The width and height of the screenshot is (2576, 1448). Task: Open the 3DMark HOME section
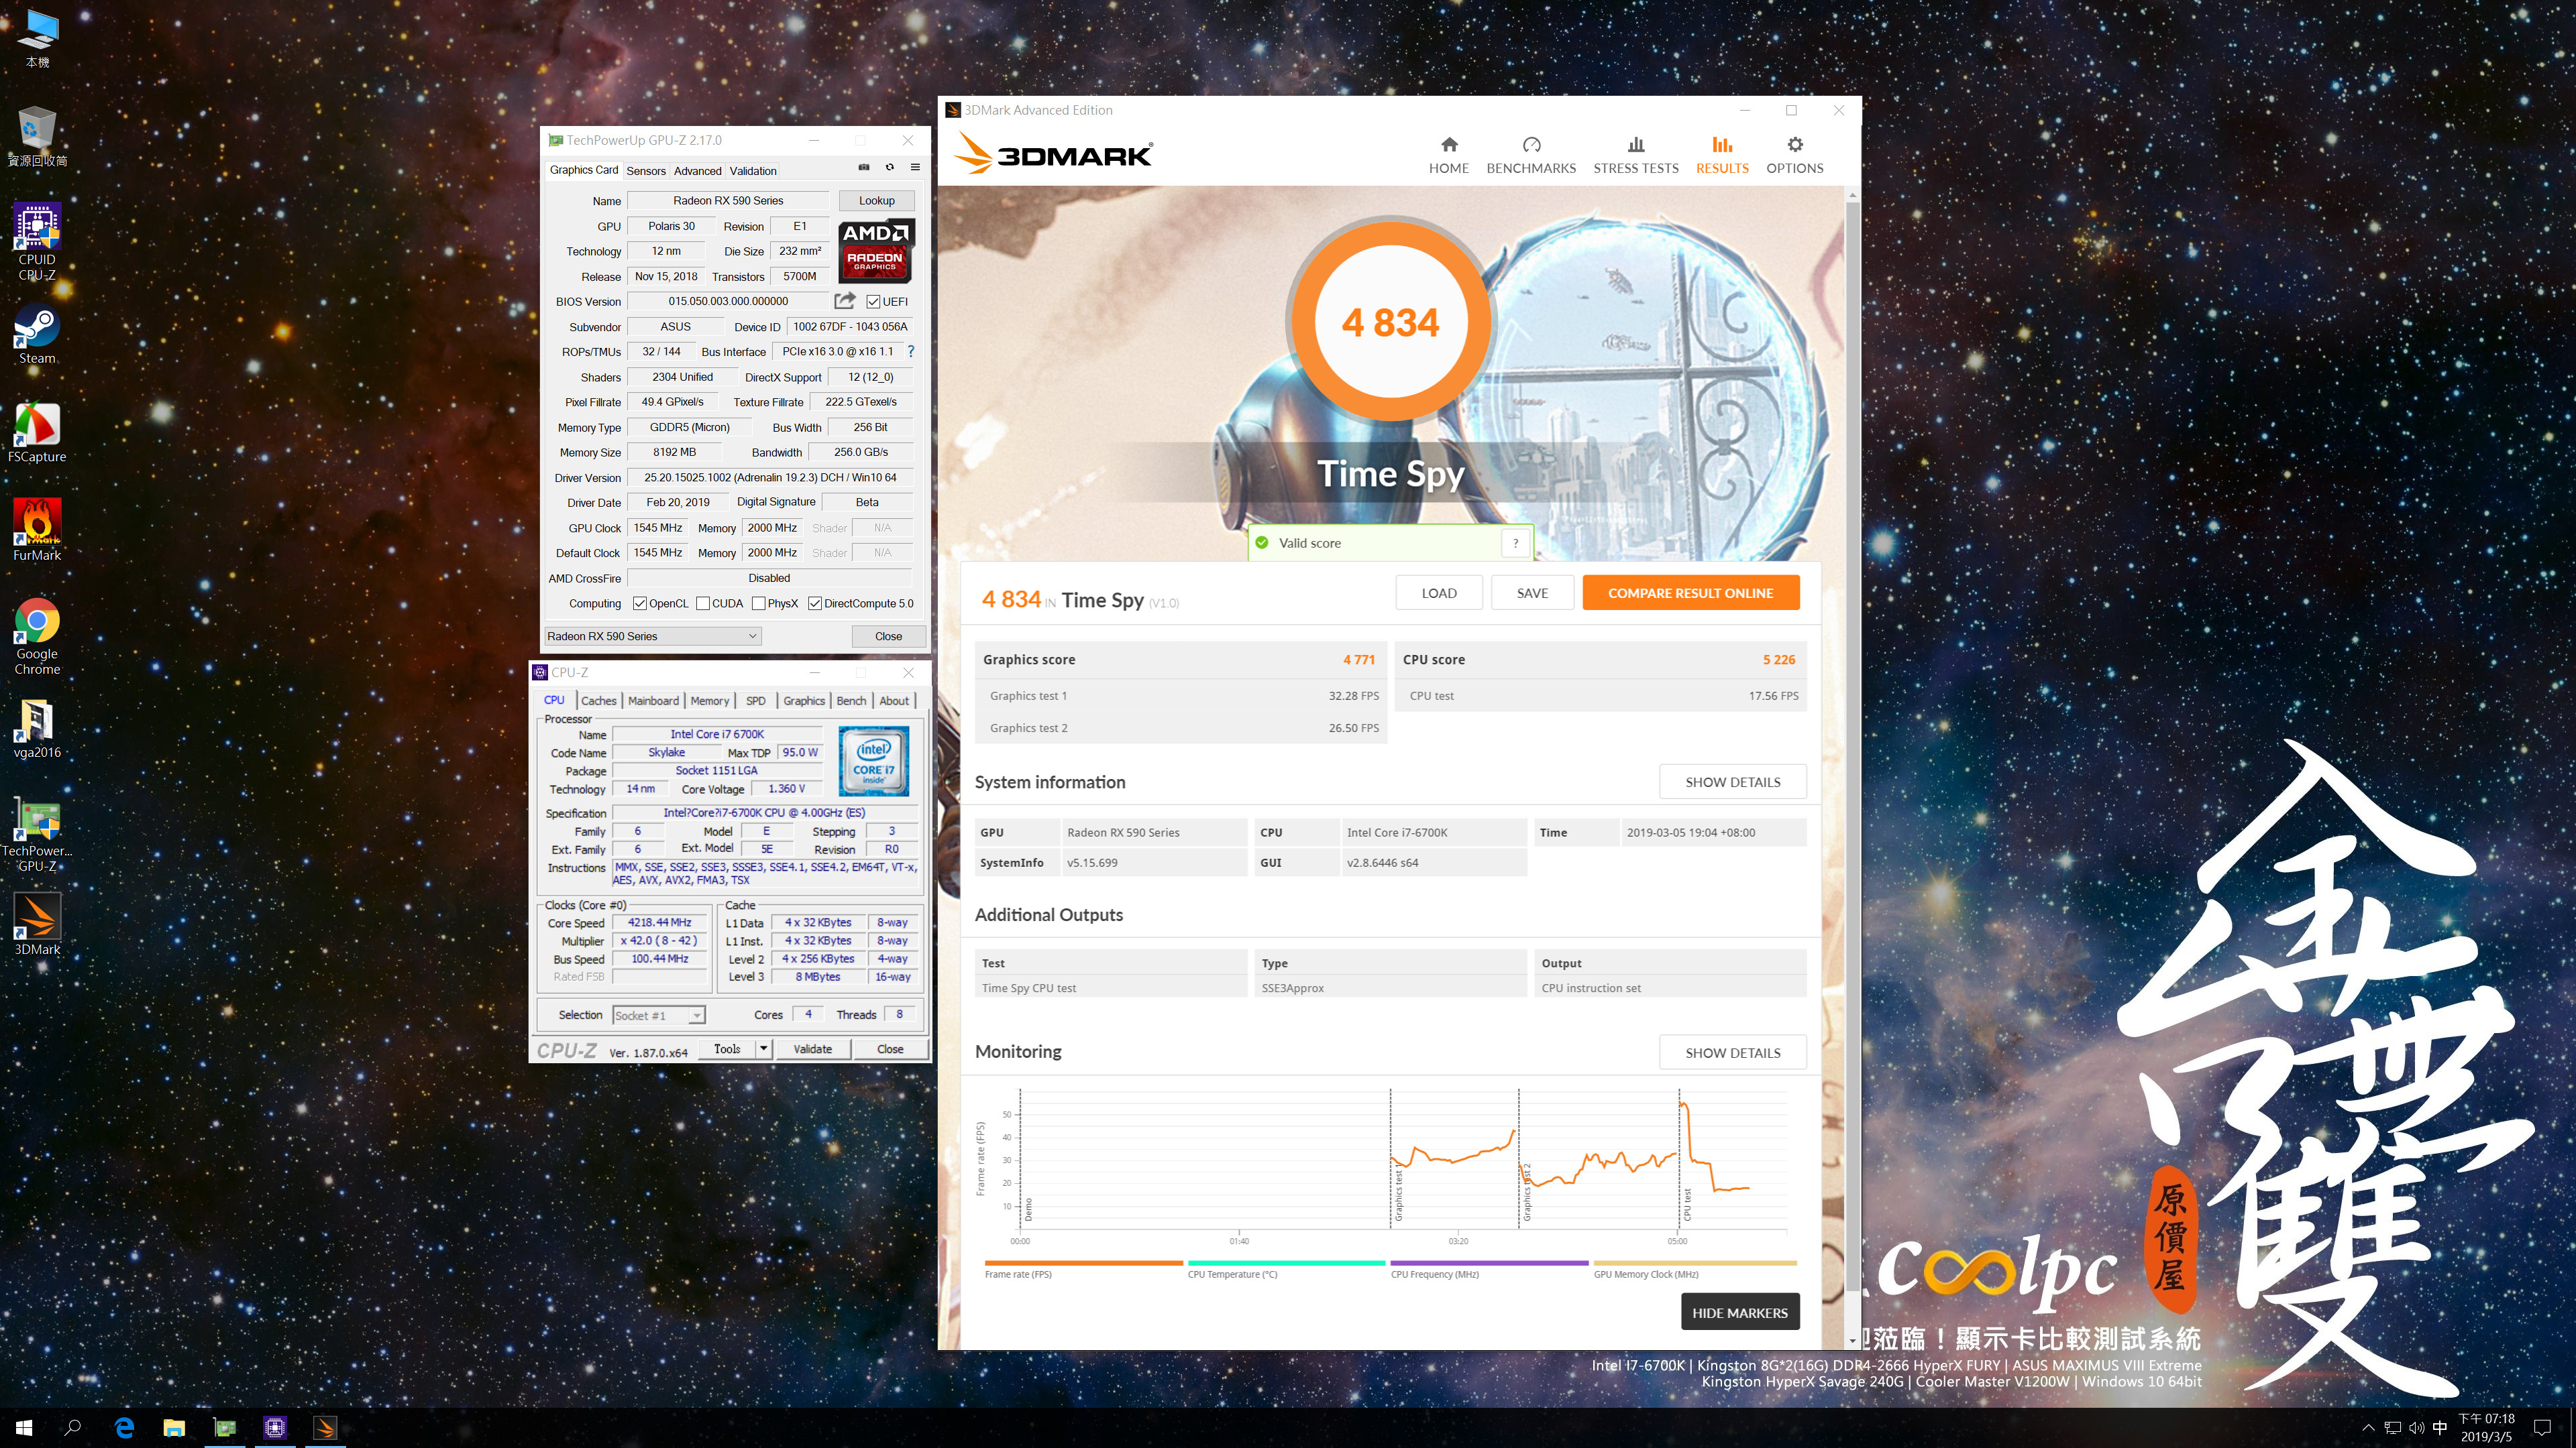[1448, 155]
